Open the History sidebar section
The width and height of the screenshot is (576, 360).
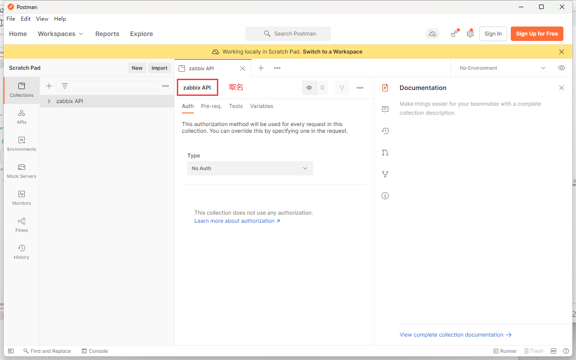pos(22,252)
